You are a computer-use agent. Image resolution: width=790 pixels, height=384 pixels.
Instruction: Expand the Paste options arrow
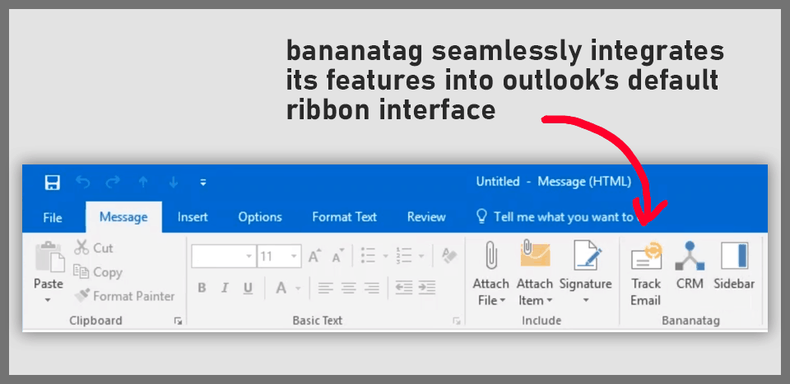pyautogui.click(x=48, y=300)
